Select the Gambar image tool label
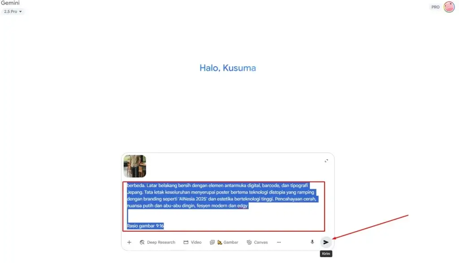 231,242
